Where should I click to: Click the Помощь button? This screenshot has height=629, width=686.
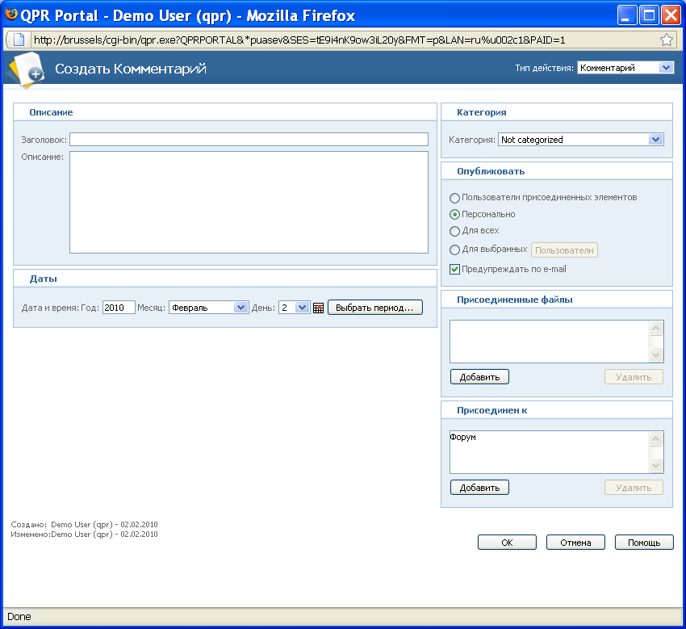click(644, 543)
